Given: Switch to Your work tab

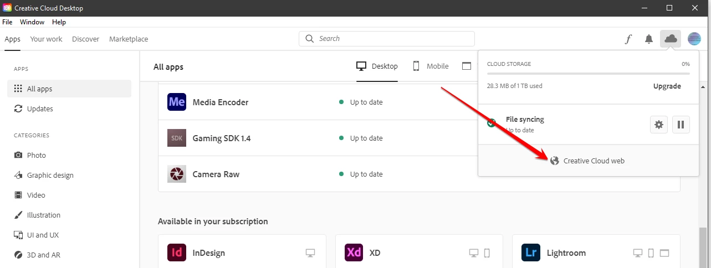Looking at the screenshot, I should (x=47, y=39).
